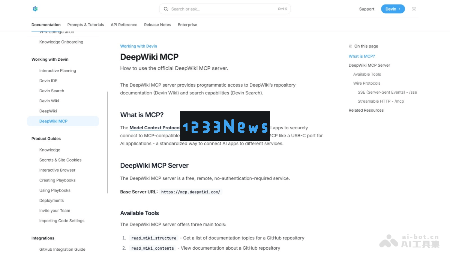Click the https://mcp.deepwiki.com/ code text
This screenshot has height=253, width=450.
pyautogui.click(x=190, y=192)
